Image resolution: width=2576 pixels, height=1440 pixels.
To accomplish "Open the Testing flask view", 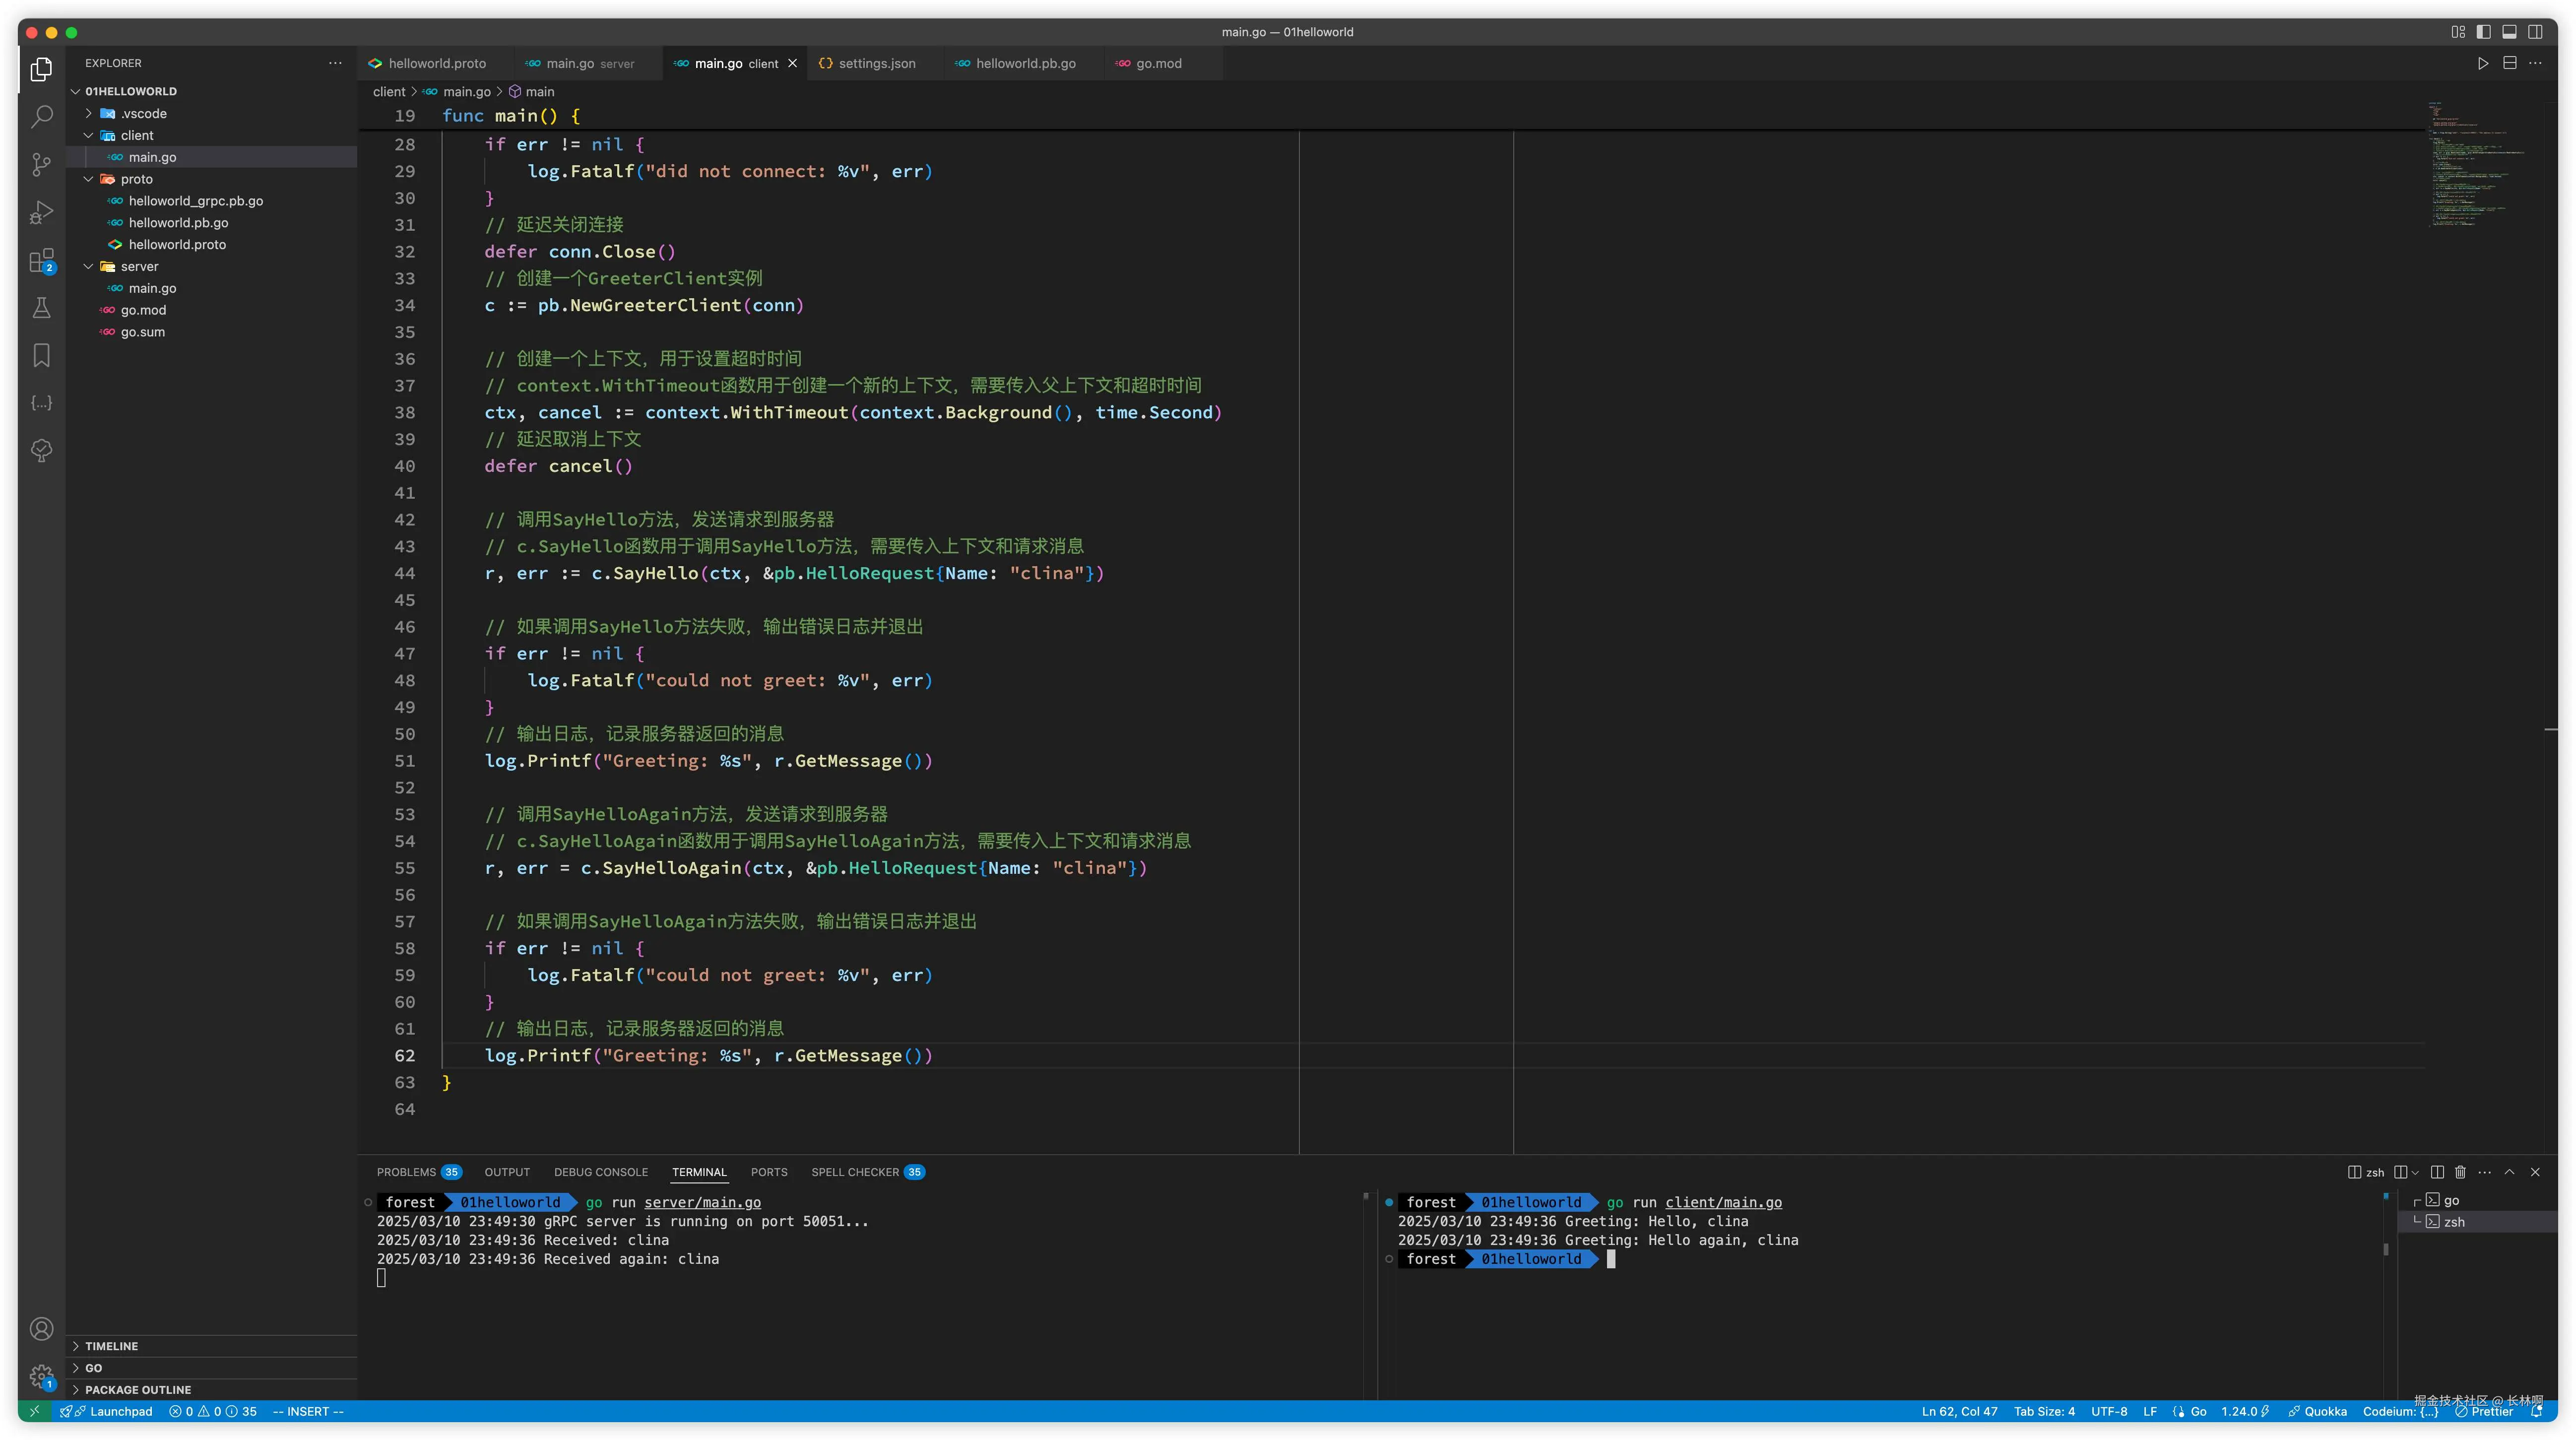I will point(41,308).
